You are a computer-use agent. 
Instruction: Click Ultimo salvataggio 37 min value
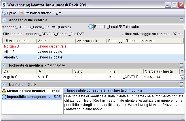click(x=178, y=34)
